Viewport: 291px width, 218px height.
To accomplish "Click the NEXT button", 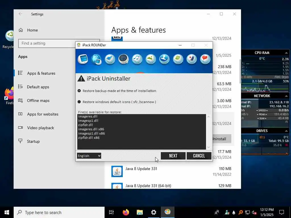I will coord(173,156).
